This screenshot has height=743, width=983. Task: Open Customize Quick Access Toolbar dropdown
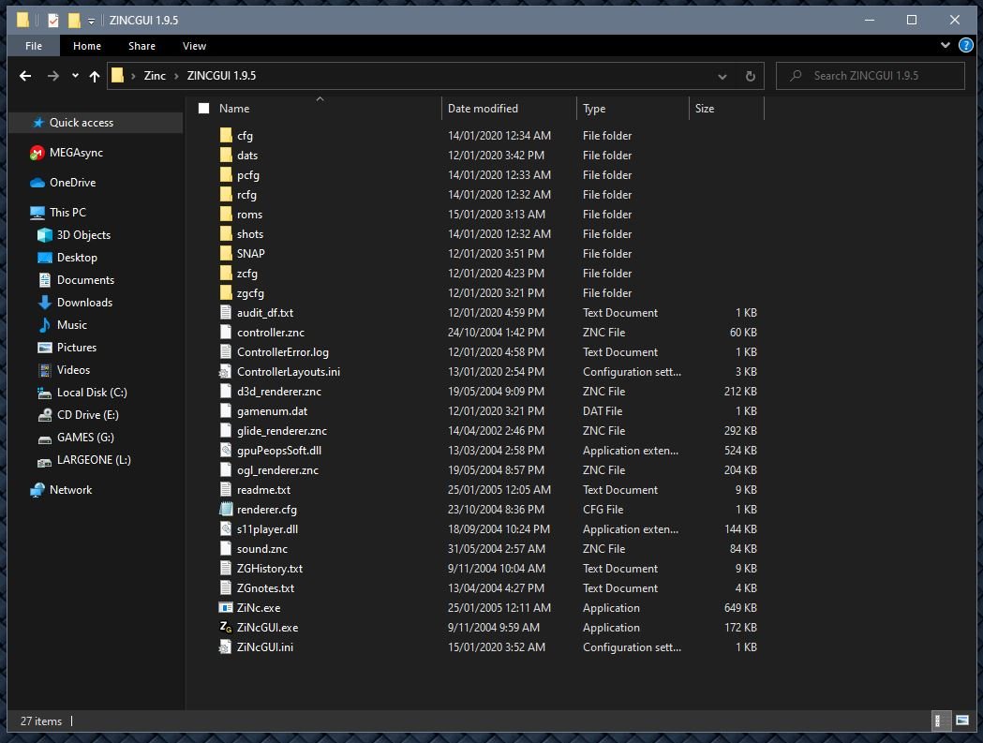coord(91,21)
